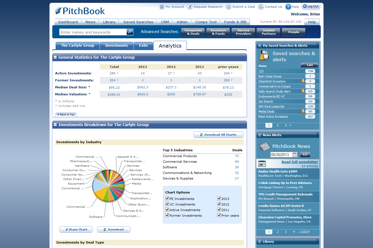
Task: Click the Cleantech Investors alert bell icon
Action: point(303,81)
